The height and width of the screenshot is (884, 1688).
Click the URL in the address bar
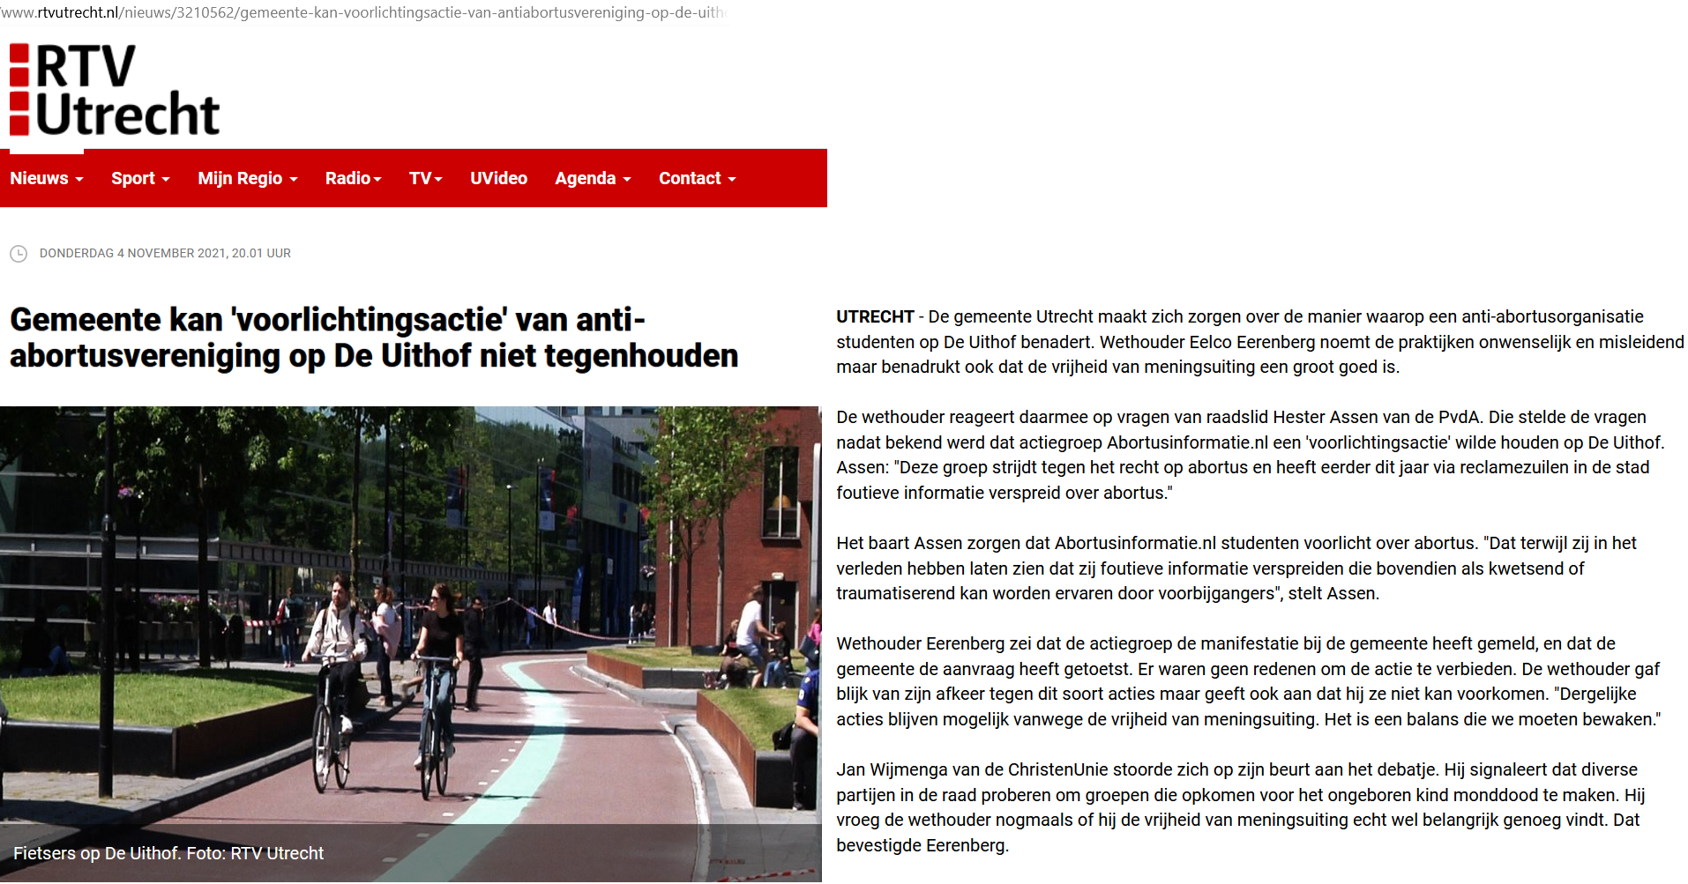pyautogui.click(x=362, y=12)
